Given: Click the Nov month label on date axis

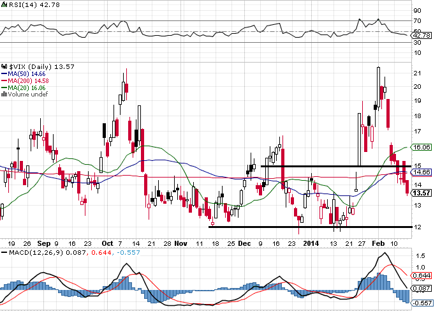Looking at the screenshot, I should [180, 243].
